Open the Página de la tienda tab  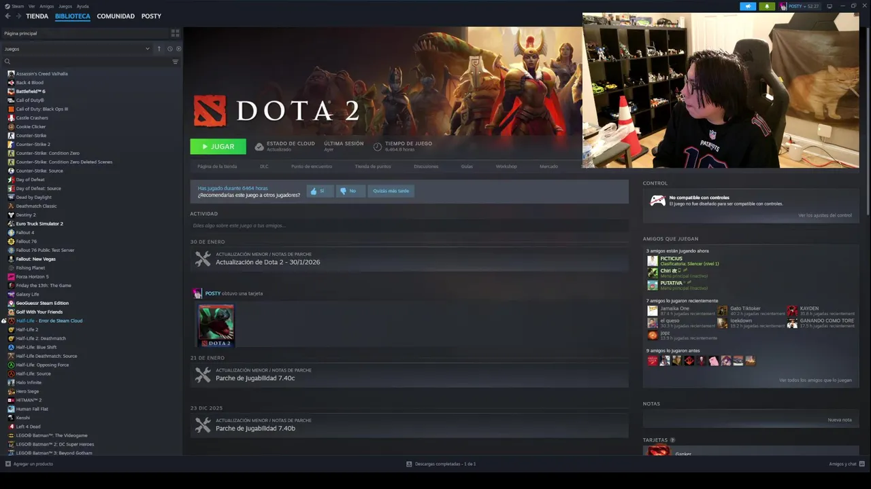(217, 166)
